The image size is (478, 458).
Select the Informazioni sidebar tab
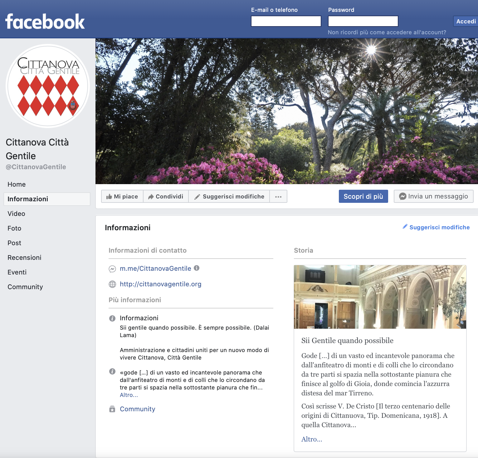(x=47, y=199)
